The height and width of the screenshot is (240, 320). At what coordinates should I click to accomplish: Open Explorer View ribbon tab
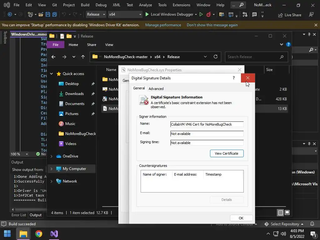(x=109, y=45)
